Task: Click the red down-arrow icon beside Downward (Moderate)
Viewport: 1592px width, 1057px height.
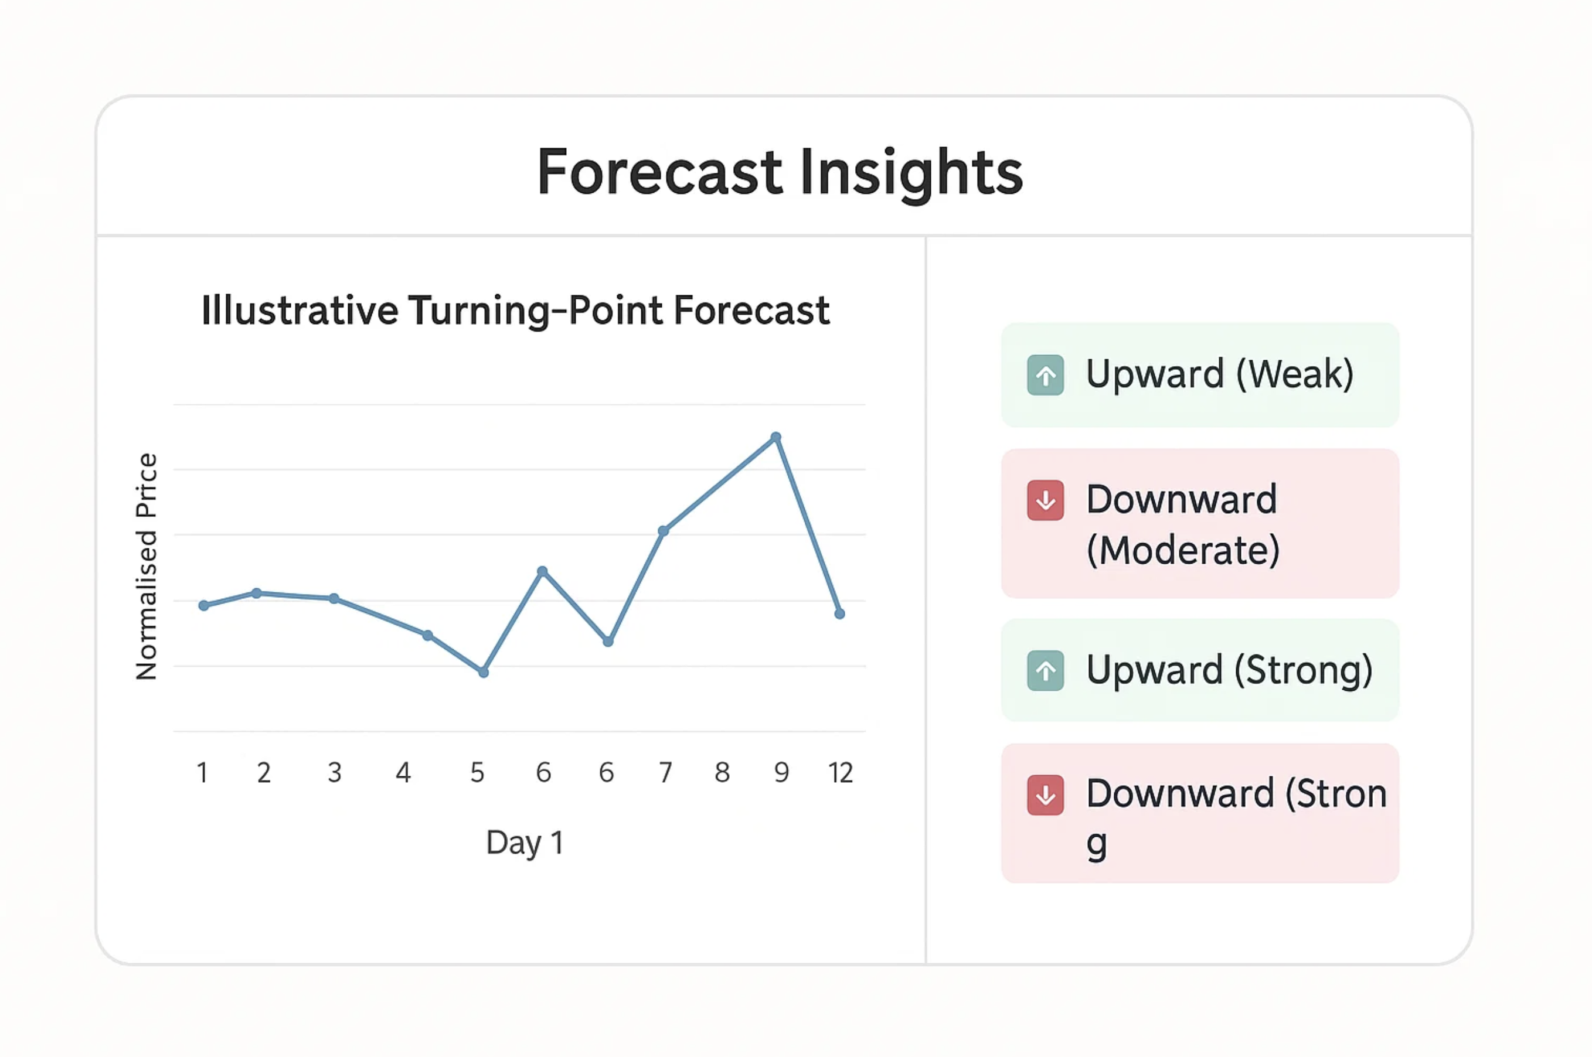Action: 1045,500
